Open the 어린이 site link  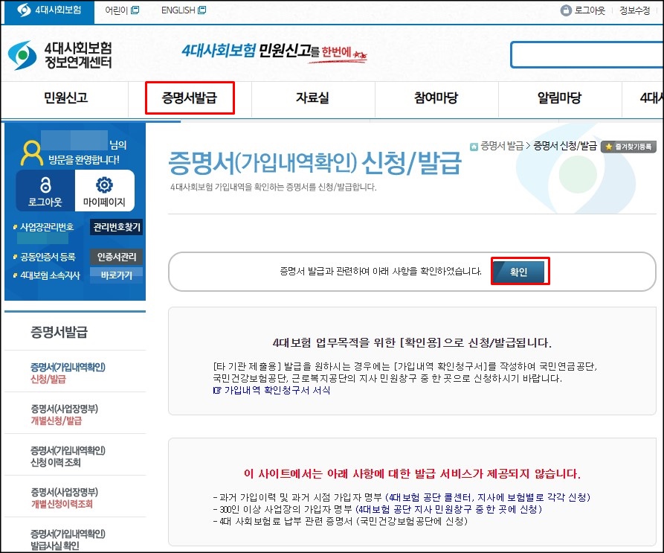tap(116, 10)
